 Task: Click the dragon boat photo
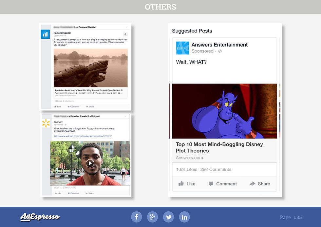(x=90, y=68)
